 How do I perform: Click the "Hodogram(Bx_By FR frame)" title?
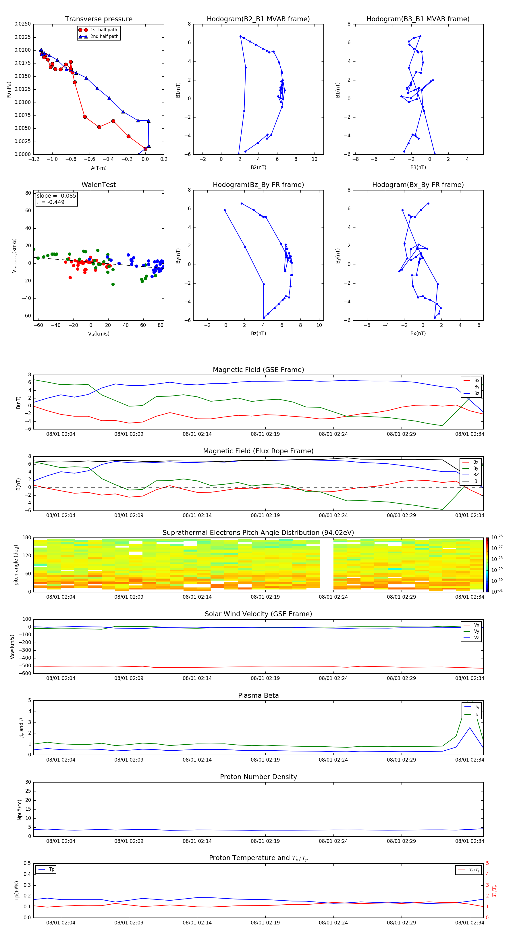418,185
